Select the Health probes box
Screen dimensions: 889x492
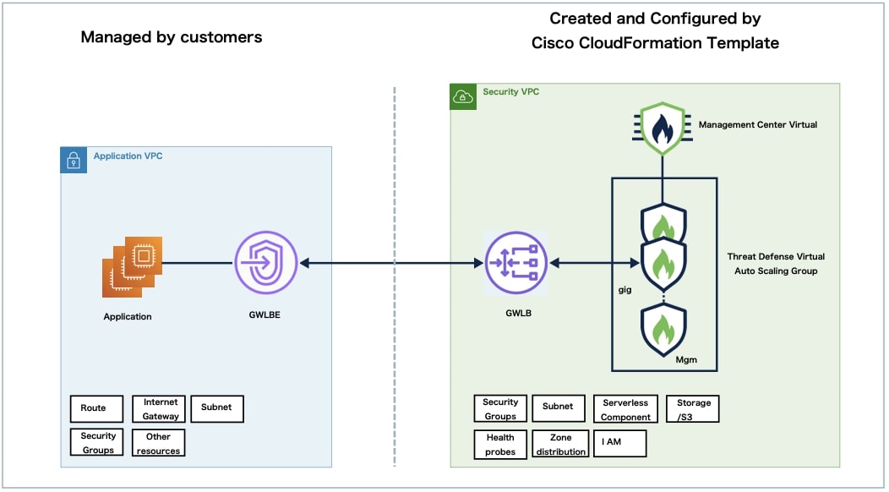pos(500,445)
